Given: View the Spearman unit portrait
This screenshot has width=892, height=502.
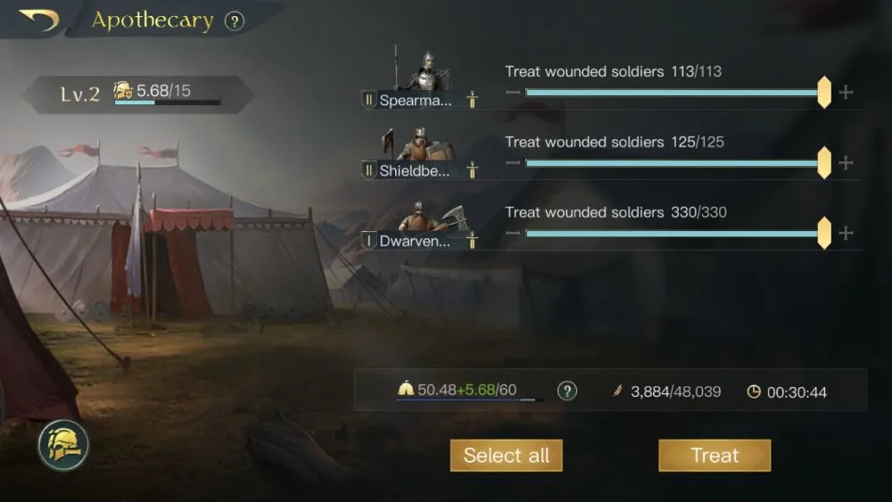Looking at the screenshot, I should click(425, 70).
